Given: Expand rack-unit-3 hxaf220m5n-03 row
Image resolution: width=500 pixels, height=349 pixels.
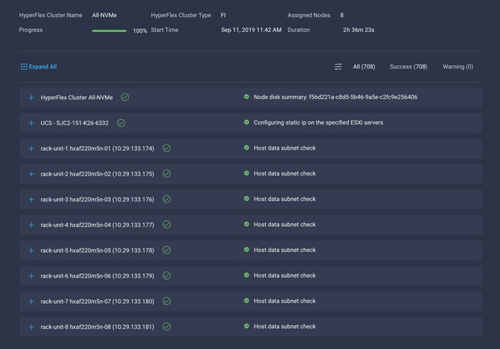Looking at the screenshot, I should 31,199.
